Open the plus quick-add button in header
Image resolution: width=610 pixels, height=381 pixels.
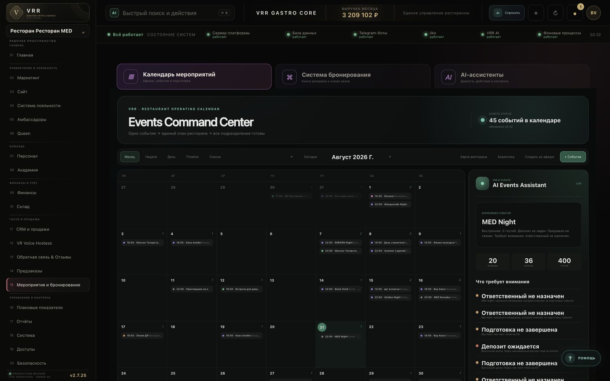(x=536, y=13)
